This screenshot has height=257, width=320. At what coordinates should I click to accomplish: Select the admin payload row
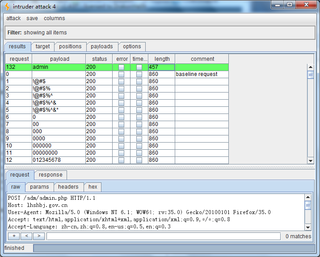(x=117, y=67)
